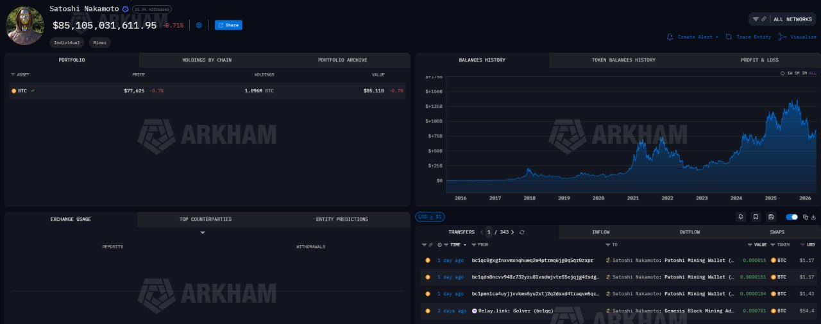Set the chart range to 1W
The image size is (821, 324).
tap(790, 73)
